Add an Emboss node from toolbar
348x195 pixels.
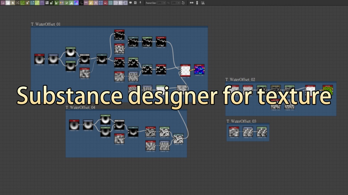coord(42,3)
